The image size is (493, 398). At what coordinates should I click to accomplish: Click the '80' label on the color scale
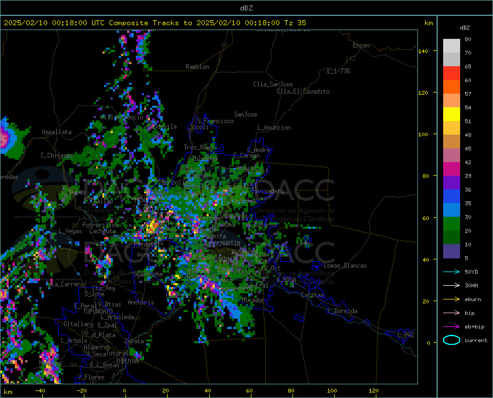(468, 39)
